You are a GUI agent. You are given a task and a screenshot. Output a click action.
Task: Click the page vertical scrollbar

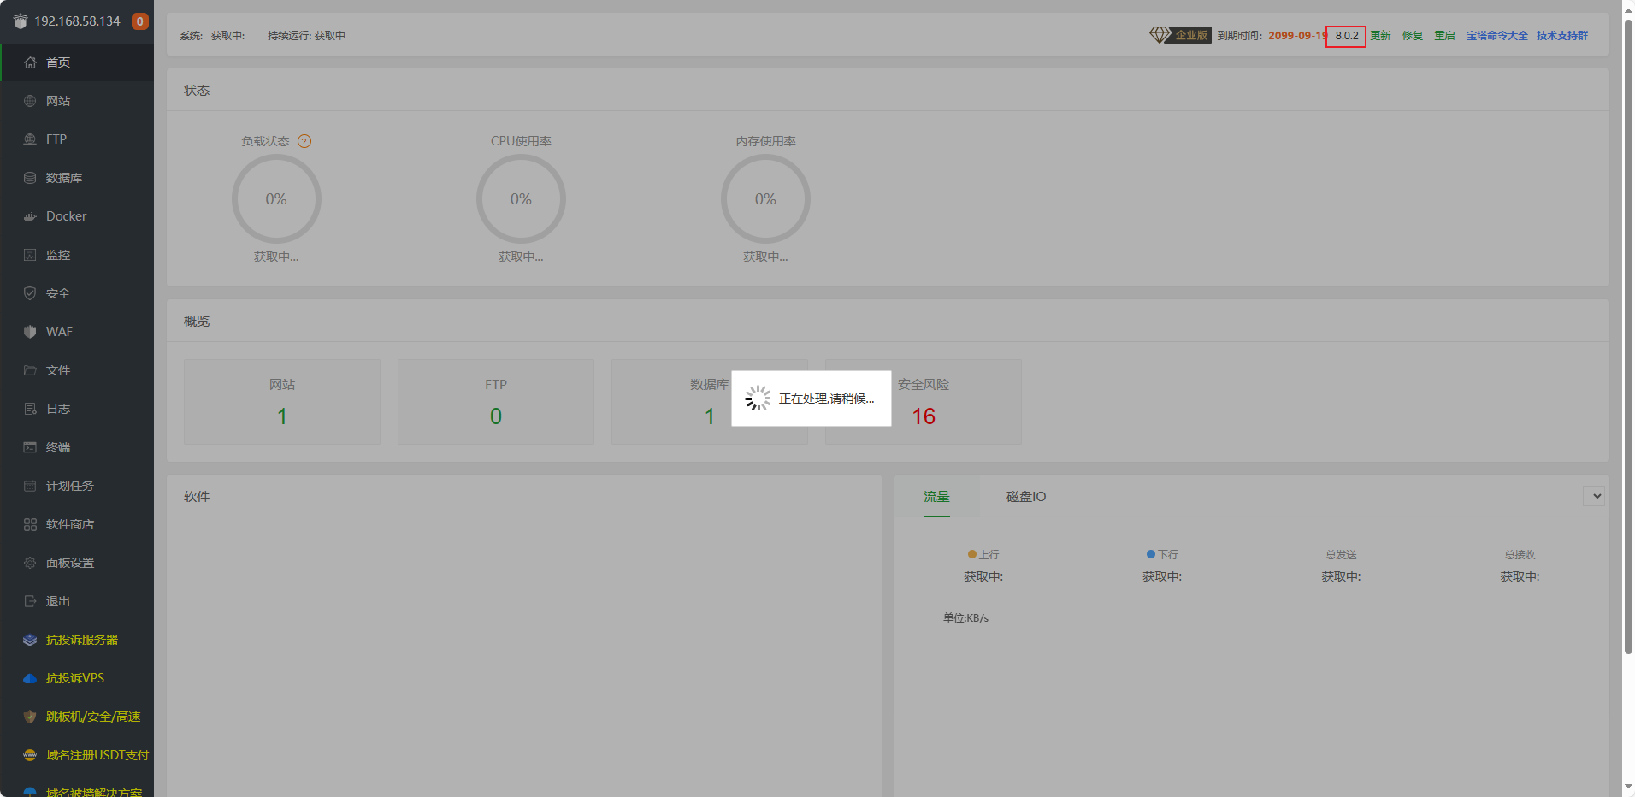click(1628, 342)
